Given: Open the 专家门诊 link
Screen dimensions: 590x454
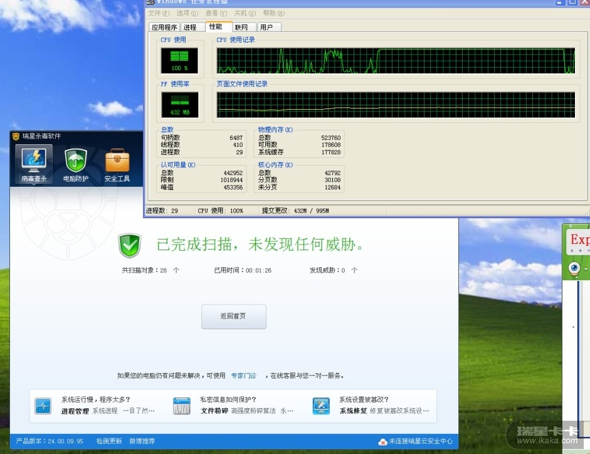Looking at the screenshot, I should [x=243, y=376].
